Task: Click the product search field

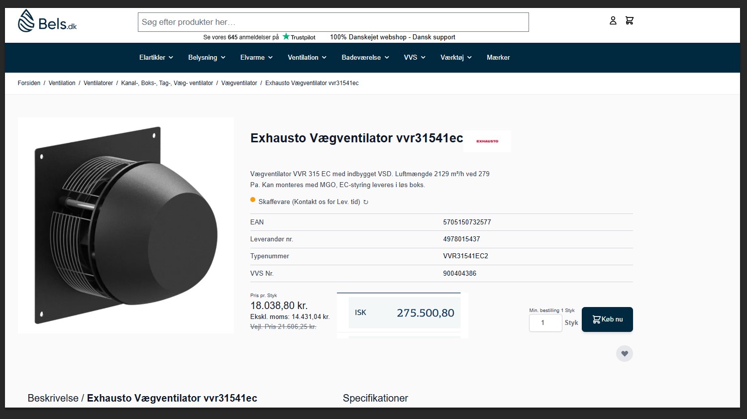Action: [333, 22]
